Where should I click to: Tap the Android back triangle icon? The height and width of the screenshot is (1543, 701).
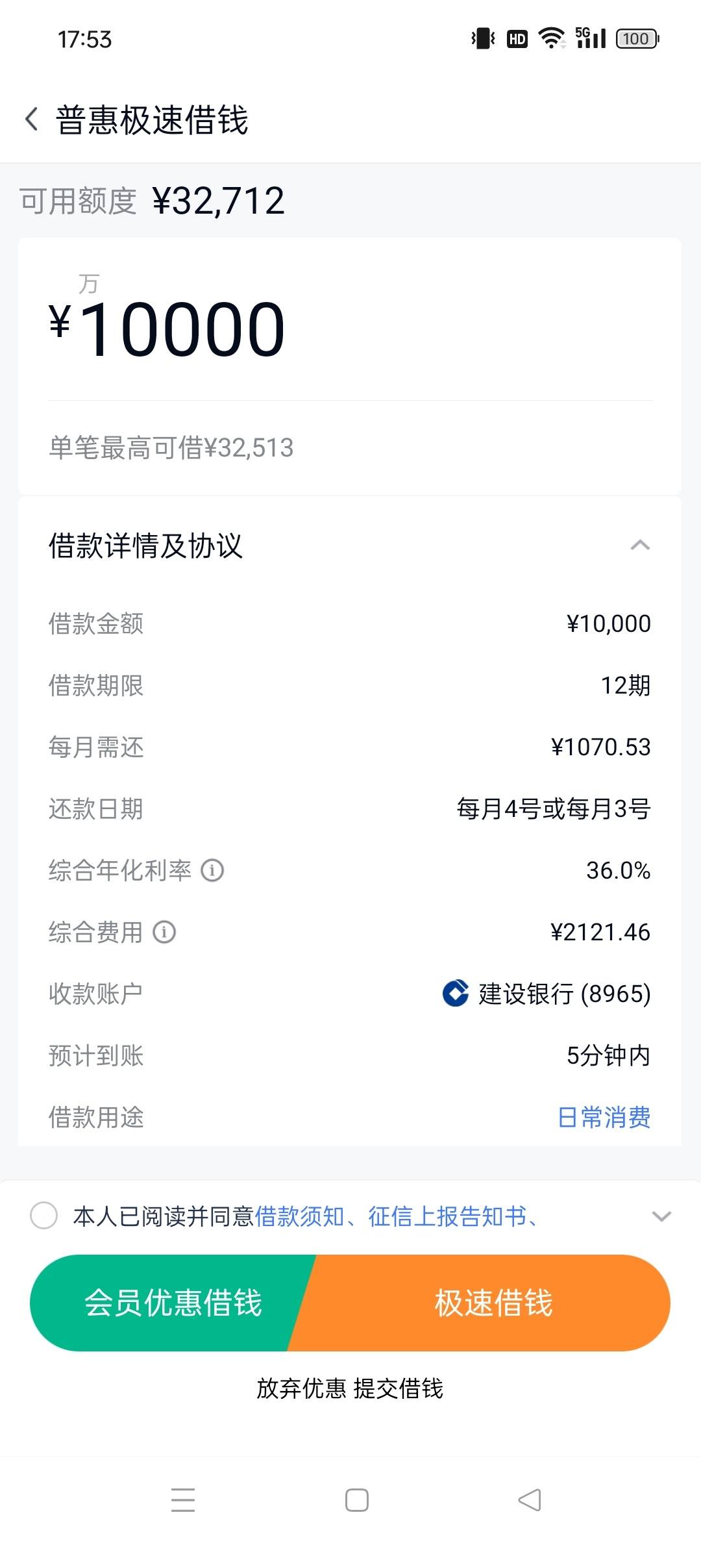coord(530,1500)
